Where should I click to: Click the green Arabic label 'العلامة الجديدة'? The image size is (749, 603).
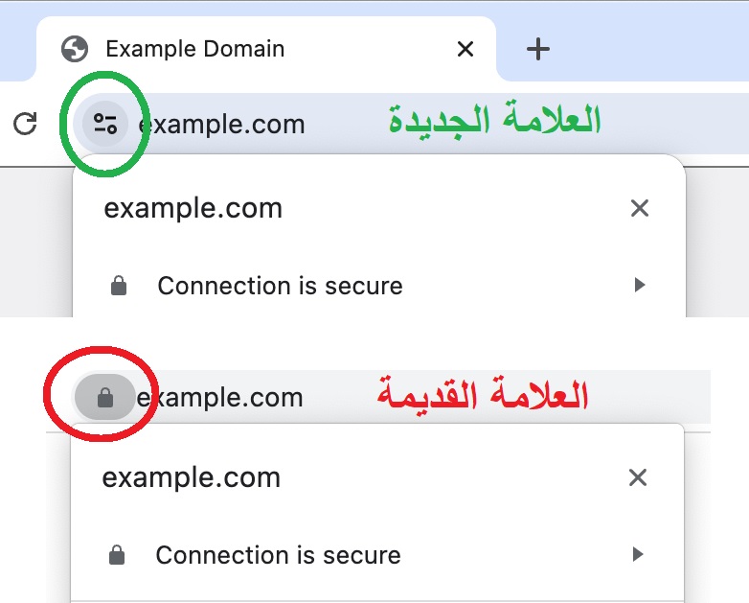494,121
